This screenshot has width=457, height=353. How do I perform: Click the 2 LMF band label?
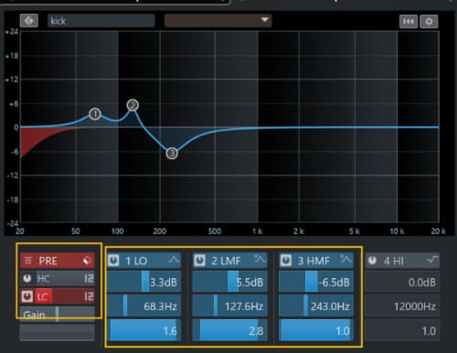pos(226,261)
